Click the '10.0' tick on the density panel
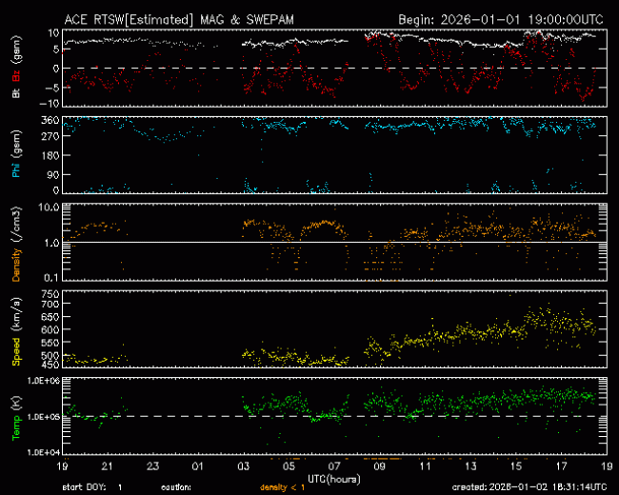 coord(49,208)
